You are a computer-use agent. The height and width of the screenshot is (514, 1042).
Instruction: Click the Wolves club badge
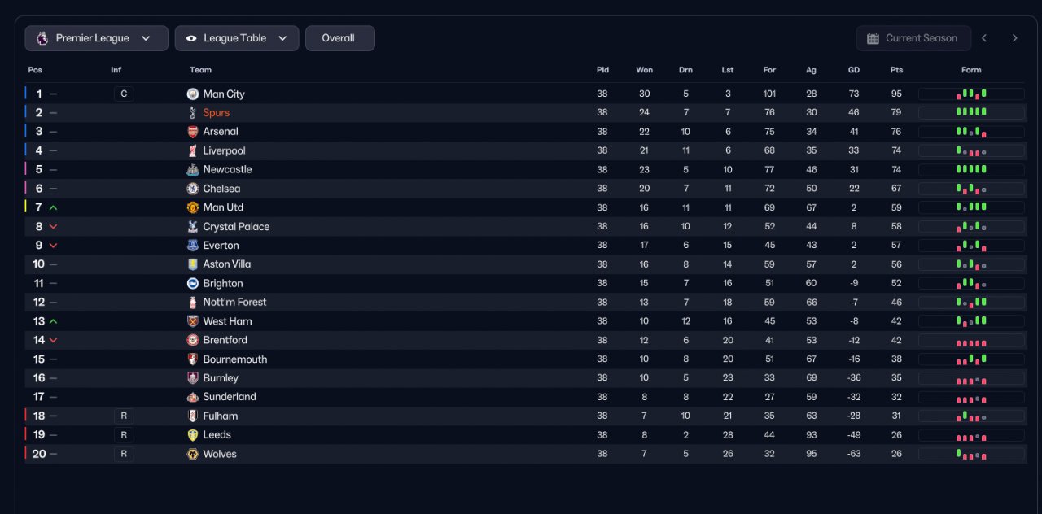click(193, 454)
